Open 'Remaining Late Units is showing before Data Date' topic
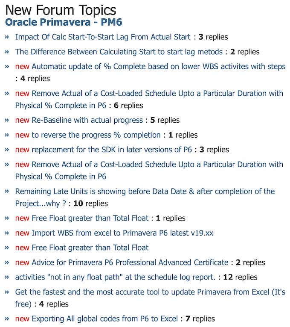 [145, 197]
